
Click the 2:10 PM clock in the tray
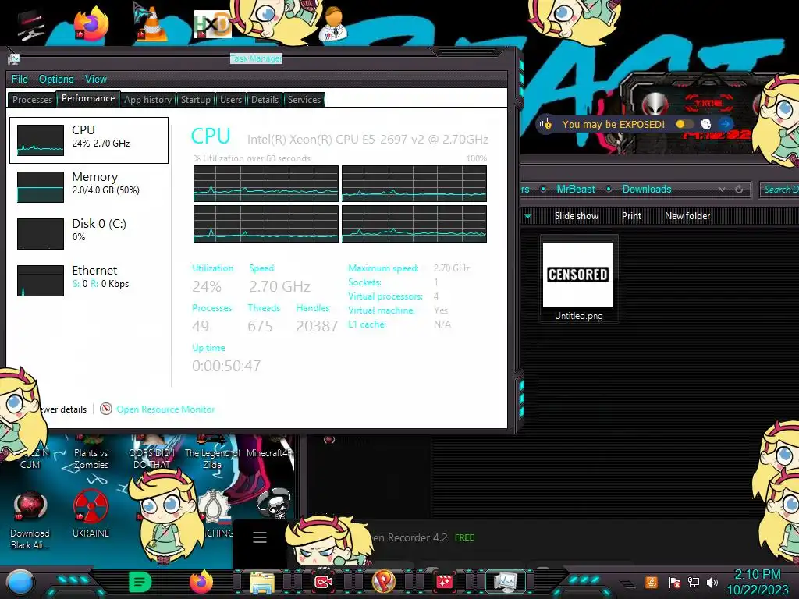757,575
